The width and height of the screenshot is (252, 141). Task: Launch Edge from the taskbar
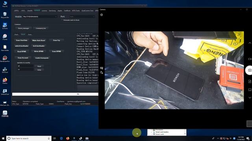click(x=61, y=138)
